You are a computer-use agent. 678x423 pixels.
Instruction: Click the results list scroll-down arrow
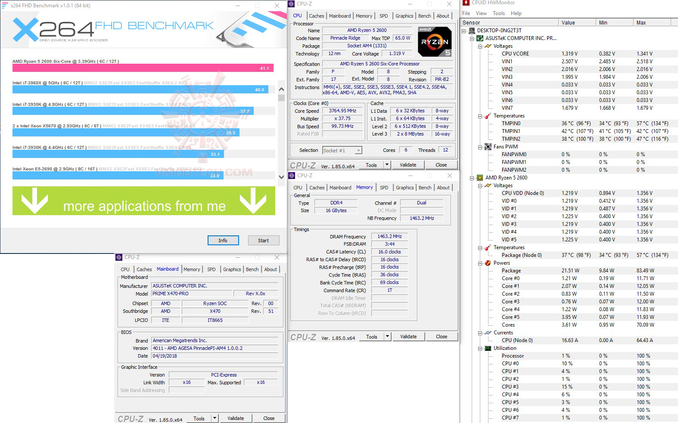(281, 176)
